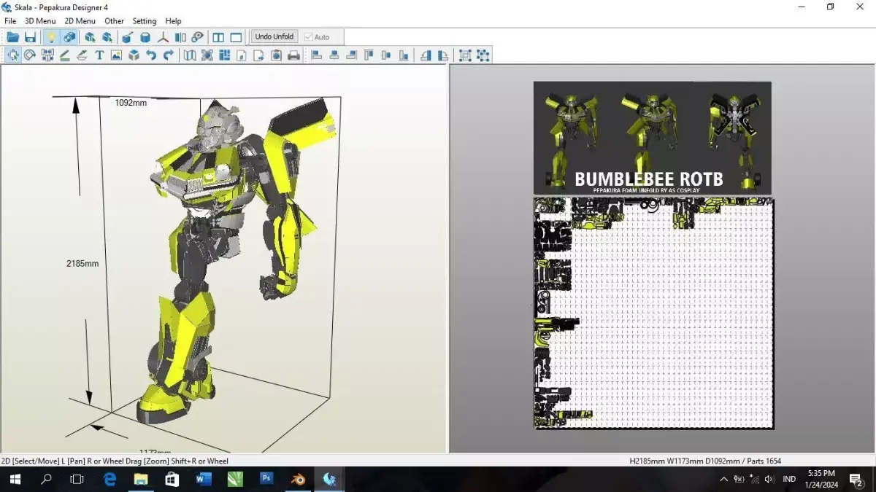Select the Select/Move tool icon
The width and height of the screenshot is (876, 492).
click(x=13, y=55)
